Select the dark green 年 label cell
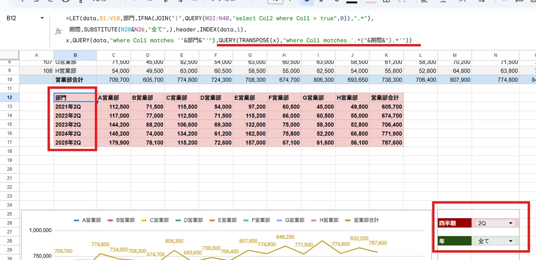 click(x=454, y=241)
